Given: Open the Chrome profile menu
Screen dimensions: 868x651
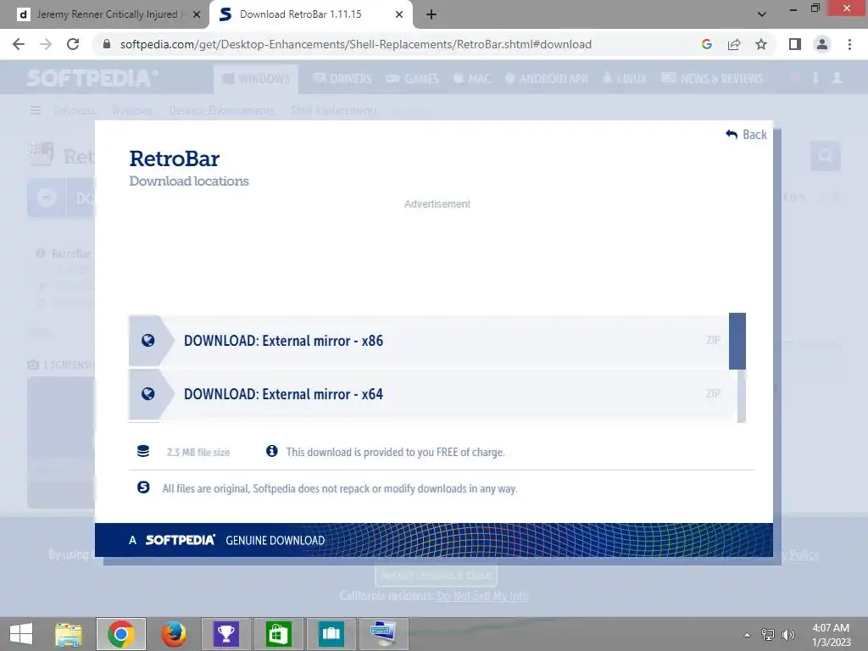Looking at the screenshot, I should click(x=822, y=44).
